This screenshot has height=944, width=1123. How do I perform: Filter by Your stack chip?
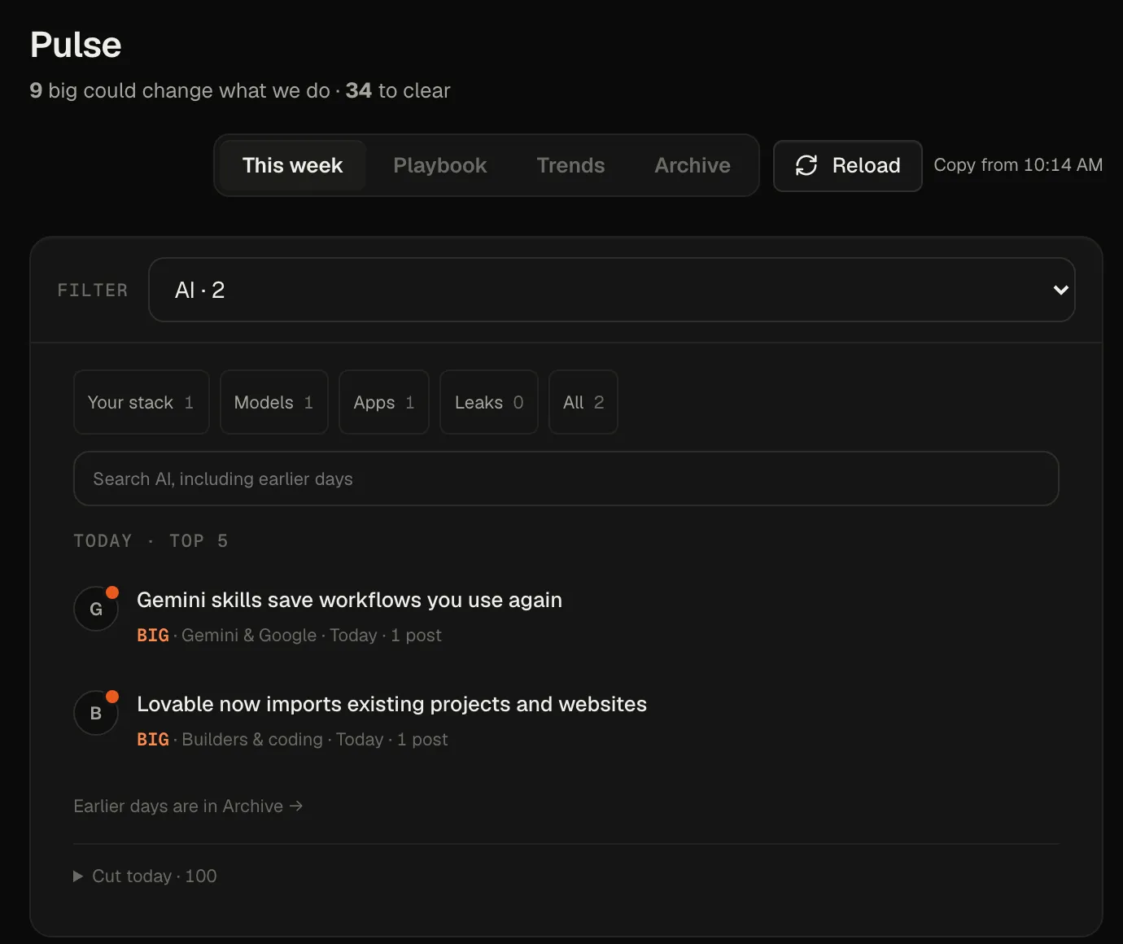click(x=142, y=402)
